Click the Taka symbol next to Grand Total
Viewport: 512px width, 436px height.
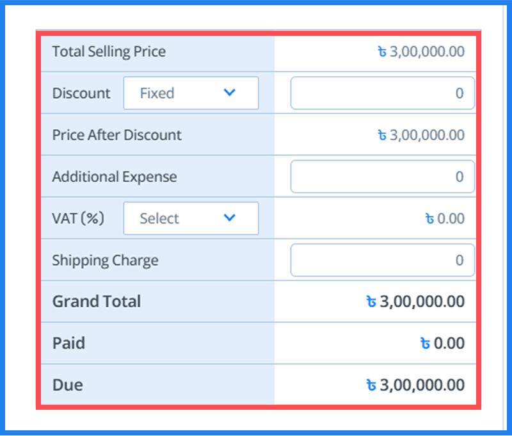coord(371,302)
